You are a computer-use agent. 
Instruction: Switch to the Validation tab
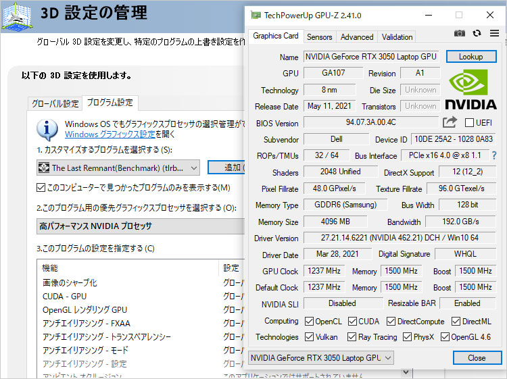397,37
